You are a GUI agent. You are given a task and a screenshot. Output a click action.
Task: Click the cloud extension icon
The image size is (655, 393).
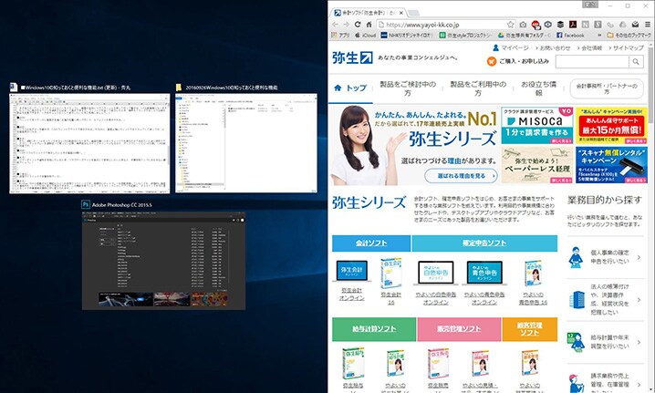pos(623,25)
